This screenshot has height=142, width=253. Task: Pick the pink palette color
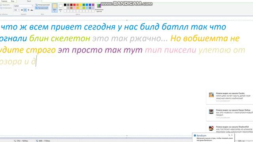click(74, 8)
